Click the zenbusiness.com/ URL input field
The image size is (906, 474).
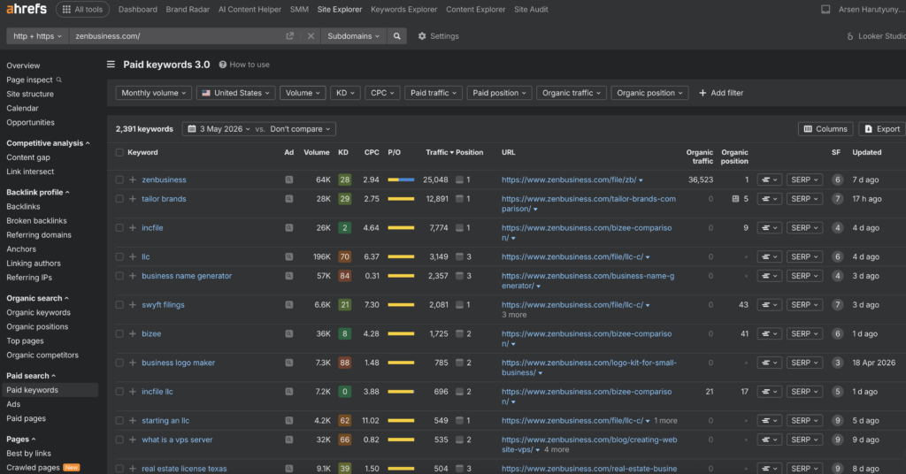click(176, 35)
